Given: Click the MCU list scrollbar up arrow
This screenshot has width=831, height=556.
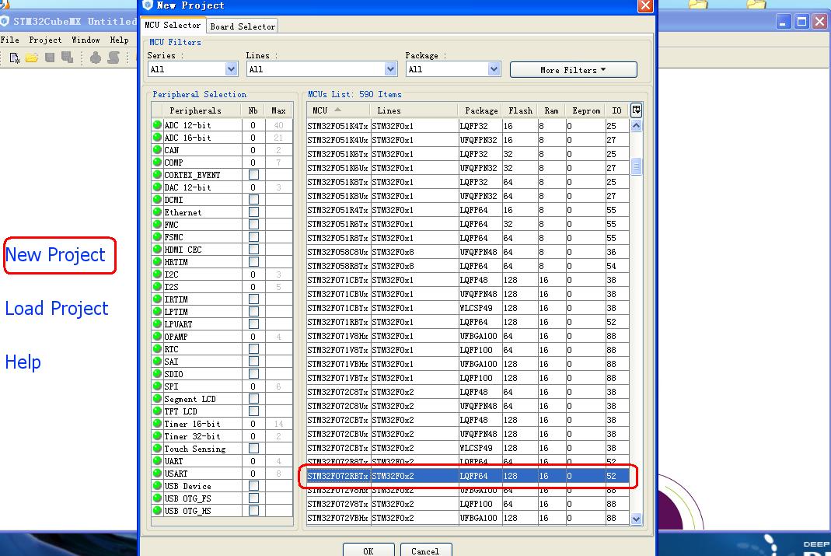Looking at the screenshot, I should 637,126.
